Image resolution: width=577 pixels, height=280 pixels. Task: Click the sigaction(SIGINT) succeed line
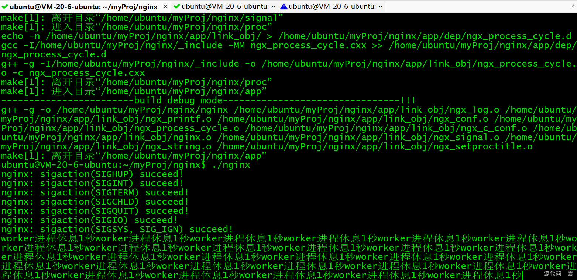point(92,183)
